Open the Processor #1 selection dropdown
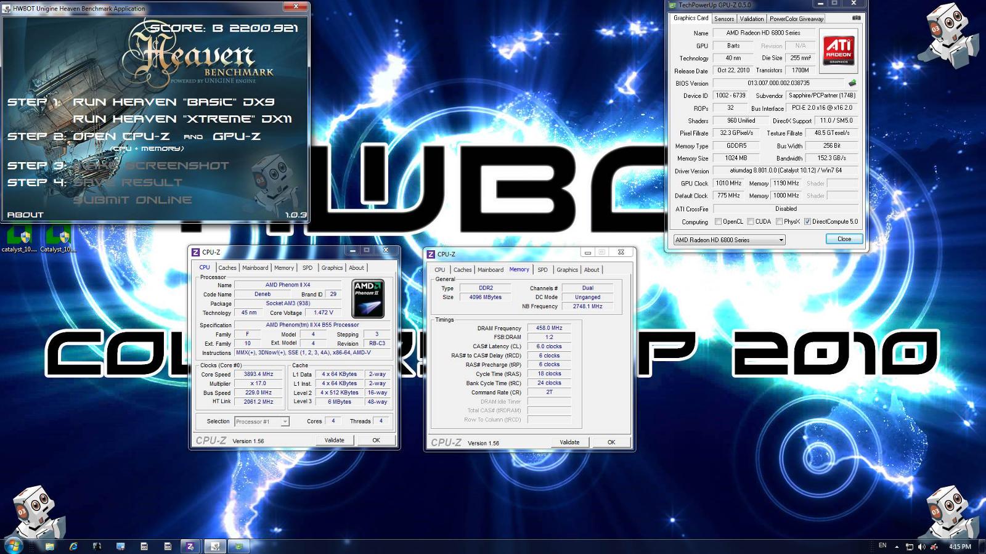Image resolution: width=986 pixels, height=554 pixels. 262,422
